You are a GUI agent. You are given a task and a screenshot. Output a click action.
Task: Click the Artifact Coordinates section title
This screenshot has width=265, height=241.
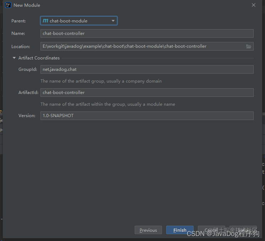tap(39, 58)
